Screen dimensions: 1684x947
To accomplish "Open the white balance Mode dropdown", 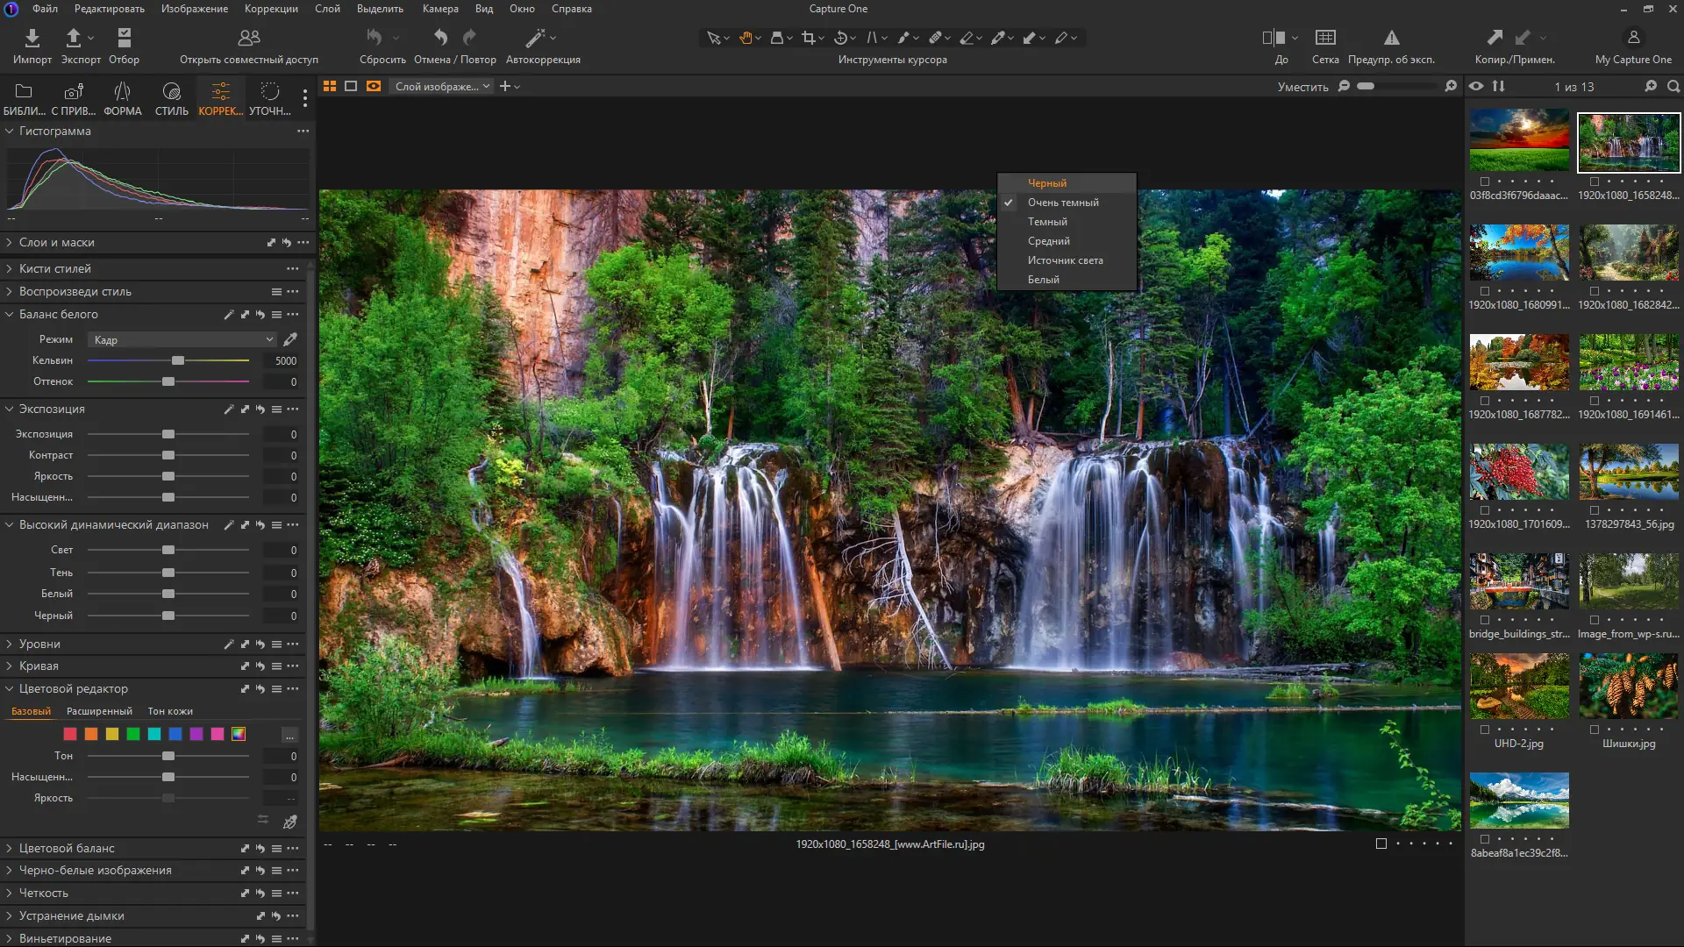I will click(182, 339).
